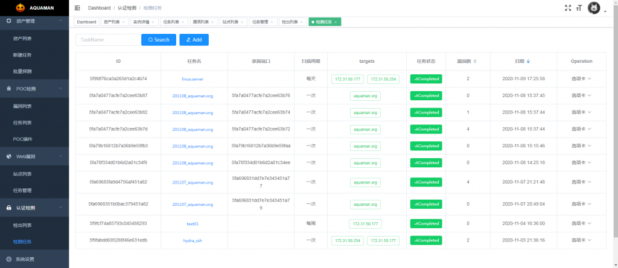Close the active 检测任务 tab
The image size is (618, 268).
point(336,22)
